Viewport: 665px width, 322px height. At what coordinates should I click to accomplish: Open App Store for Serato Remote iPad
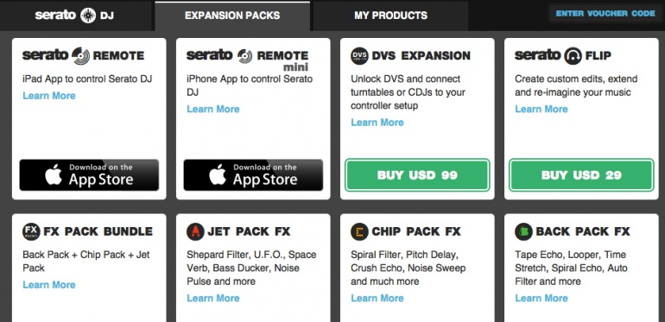[89, 175]
